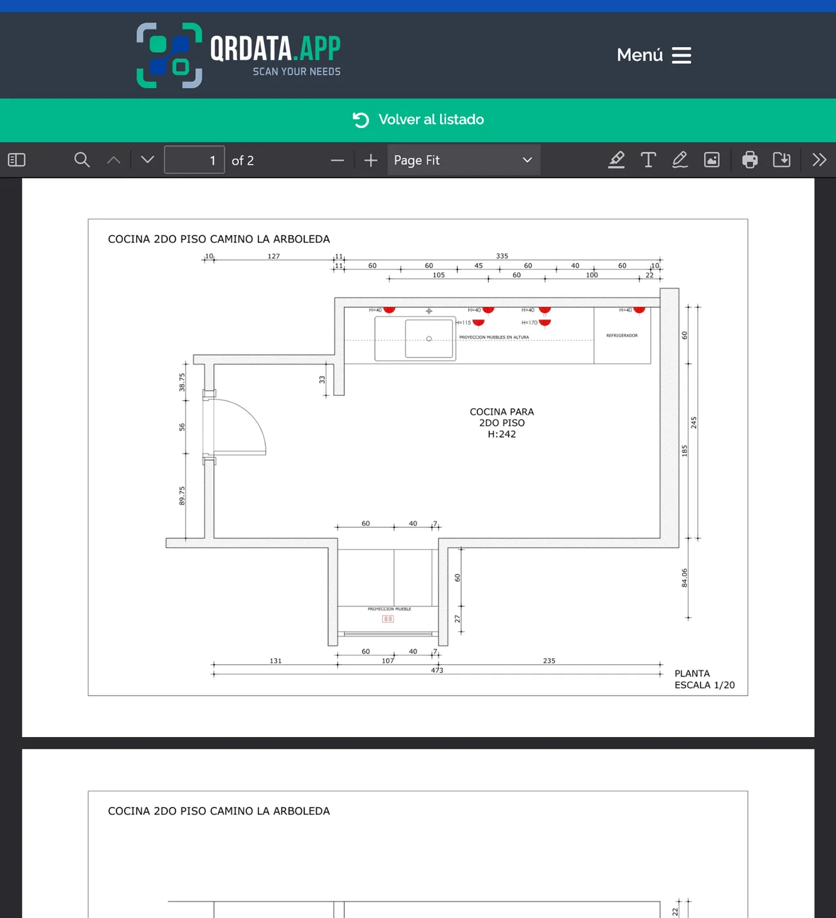Download the PDF file
Viewport: 836px width, 918px height.
(782, 160)
